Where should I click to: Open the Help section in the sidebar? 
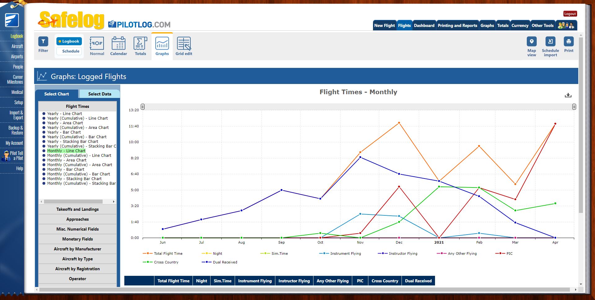(20, 168)
